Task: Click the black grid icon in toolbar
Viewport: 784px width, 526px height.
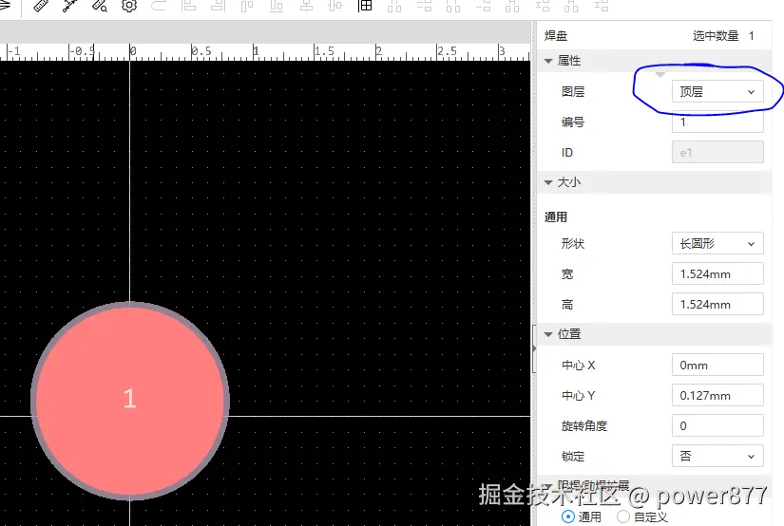Action: (x=365, y=6)
